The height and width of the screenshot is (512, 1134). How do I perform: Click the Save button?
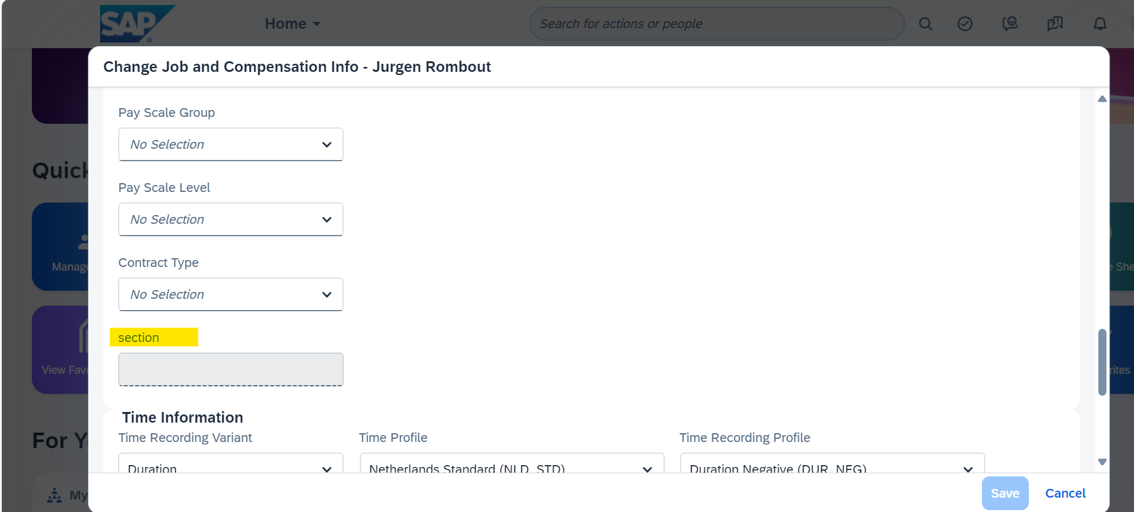(1005, 493)
